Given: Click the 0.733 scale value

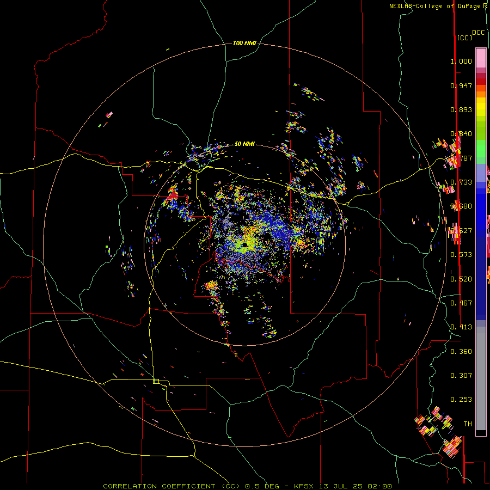Looking at the screenshot, I should (x=461, y=182).
